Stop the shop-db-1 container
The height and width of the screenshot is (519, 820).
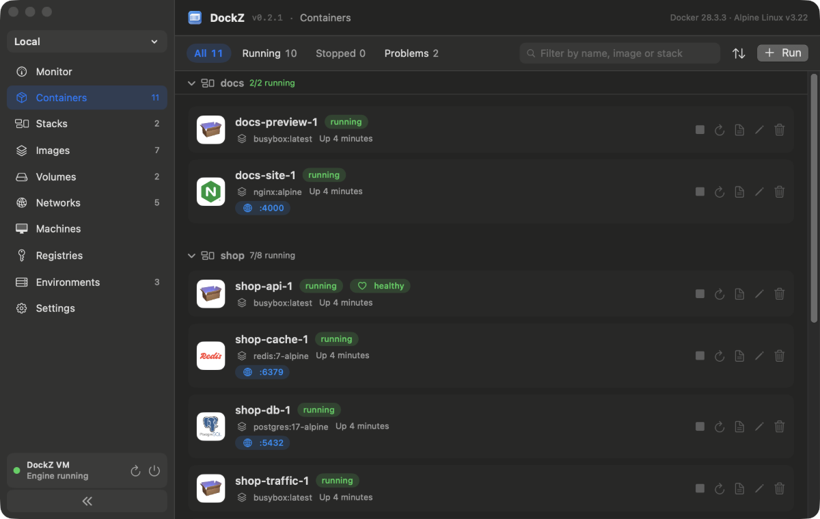coord(700,426)
